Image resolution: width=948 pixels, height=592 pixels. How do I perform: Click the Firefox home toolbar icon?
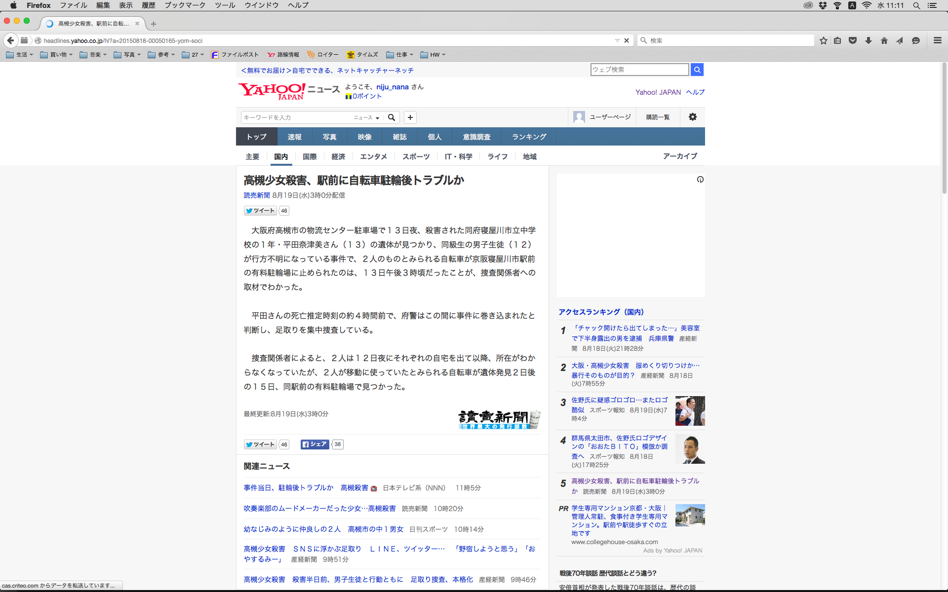[x=884, y=40]
